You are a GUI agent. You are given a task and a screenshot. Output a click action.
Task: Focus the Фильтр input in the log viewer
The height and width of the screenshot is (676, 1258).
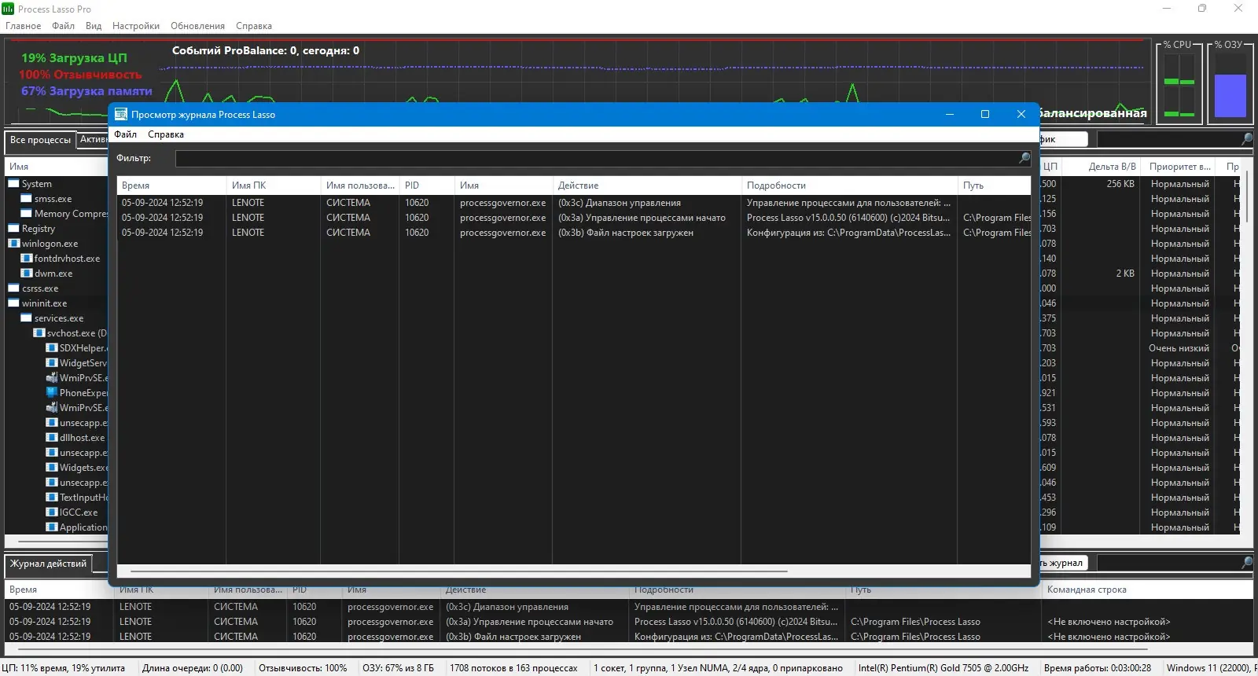pos(596,158)
